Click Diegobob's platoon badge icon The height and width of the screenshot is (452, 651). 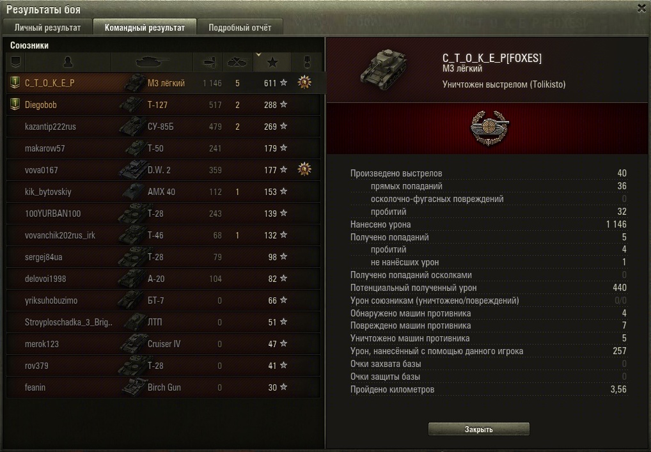[15, 105]
